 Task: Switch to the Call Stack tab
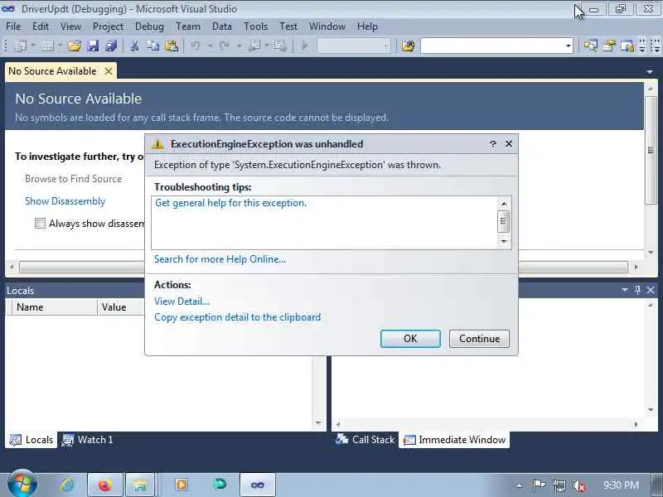coord(365,440)
